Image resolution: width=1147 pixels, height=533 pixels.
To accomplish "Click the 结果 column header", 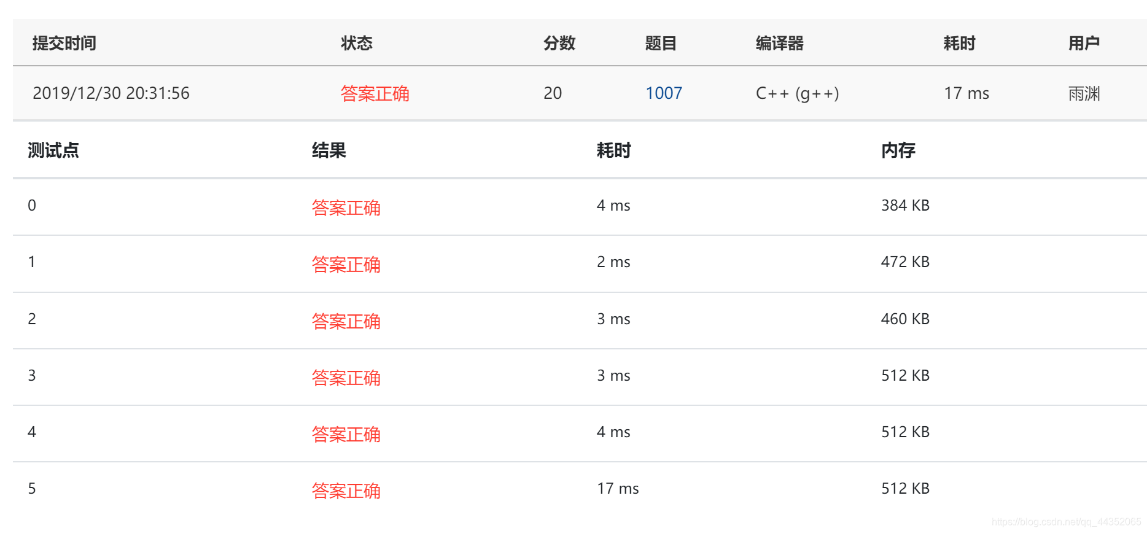I will [329, 150].
